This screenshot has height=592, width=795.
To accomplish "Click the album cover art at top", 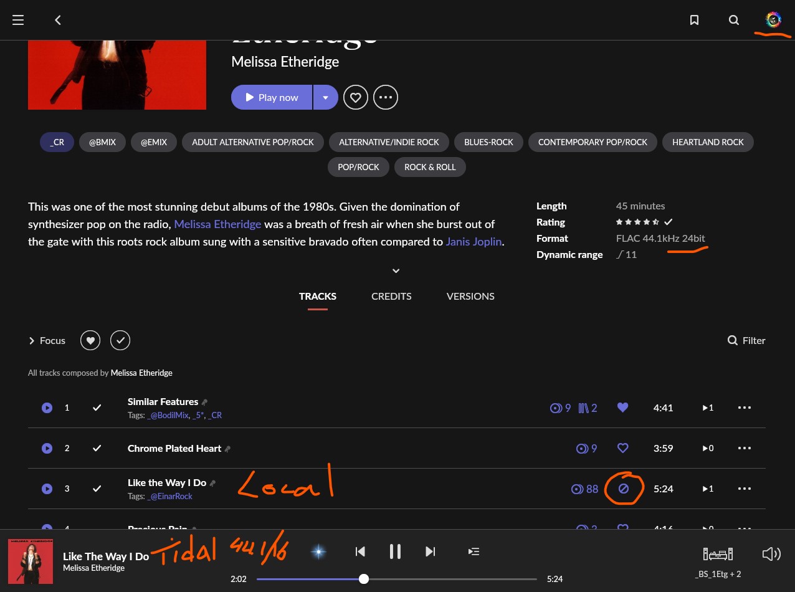I will coord(117,75).
